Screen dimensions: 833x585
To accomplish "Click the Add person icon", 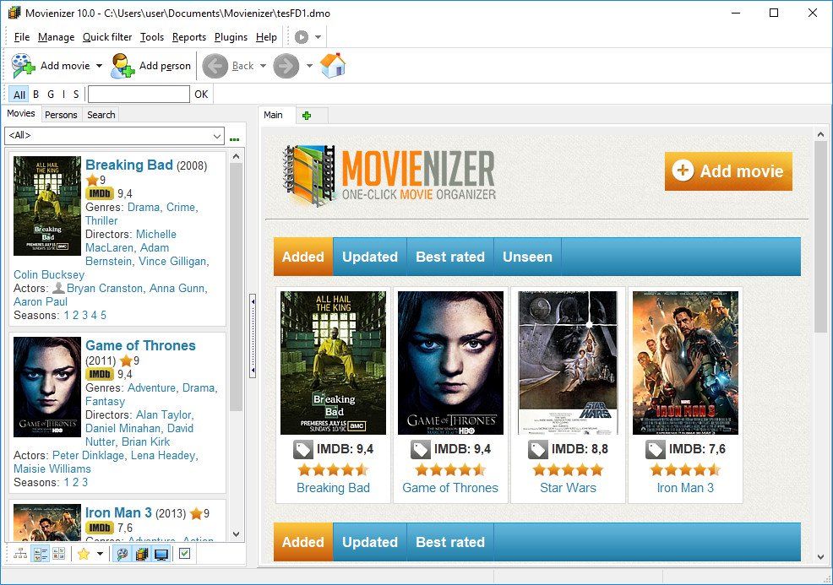I will 122,66.
